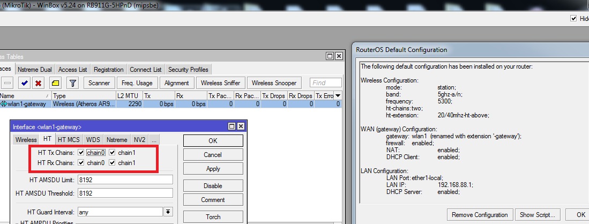Toggle the Hide checkbox at top right
Screen dimensions: 589x224
[573, 18]
